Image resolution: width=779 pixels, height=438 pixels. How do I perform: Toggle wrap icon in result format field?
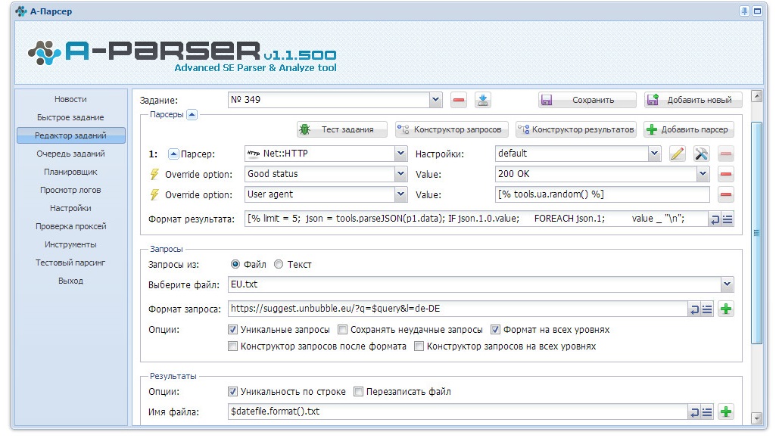click(x=715, y=219)
